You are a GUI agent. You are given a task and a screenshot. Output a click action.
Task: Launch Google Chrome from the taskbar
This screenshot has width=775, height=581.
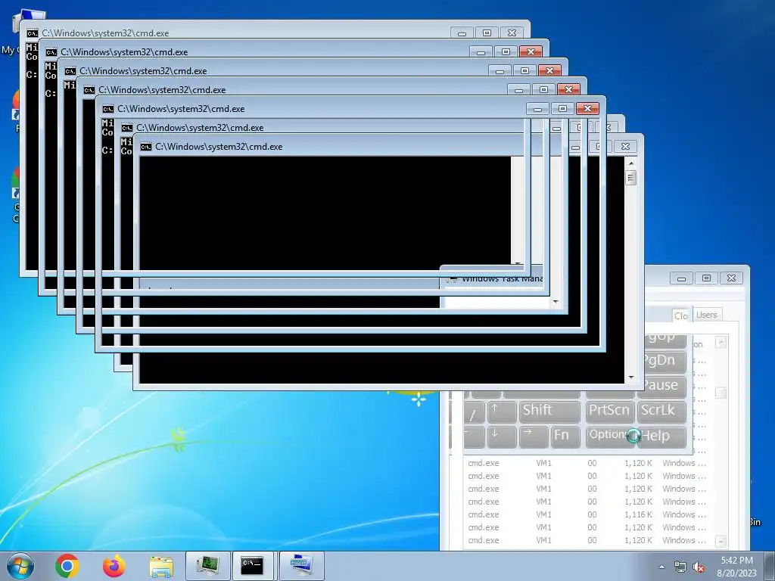(x=67, y=566)
